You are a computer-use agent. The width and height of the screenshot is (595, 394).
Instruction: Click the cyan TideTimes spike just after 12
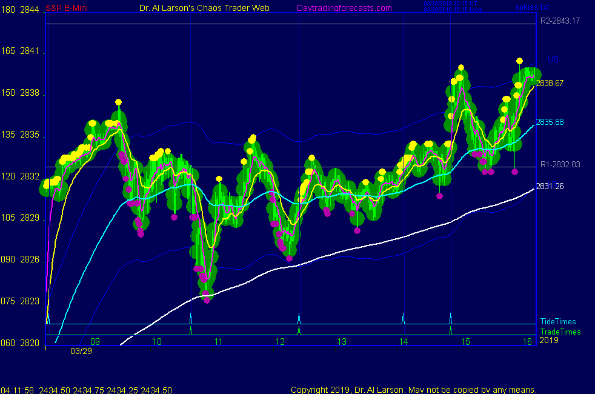pyautogui.click(x=299, y=318)
